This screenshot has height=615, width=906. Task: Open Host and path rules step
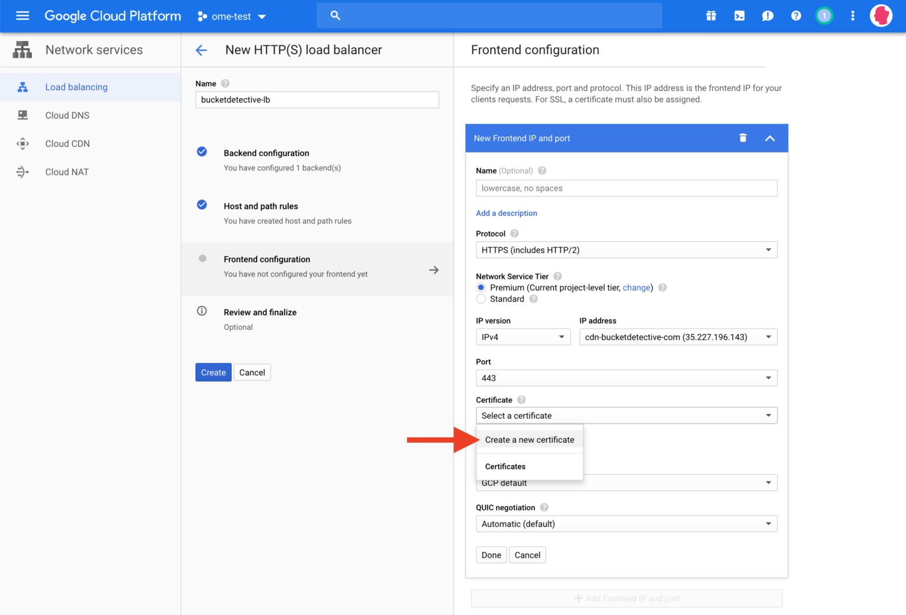317,213
